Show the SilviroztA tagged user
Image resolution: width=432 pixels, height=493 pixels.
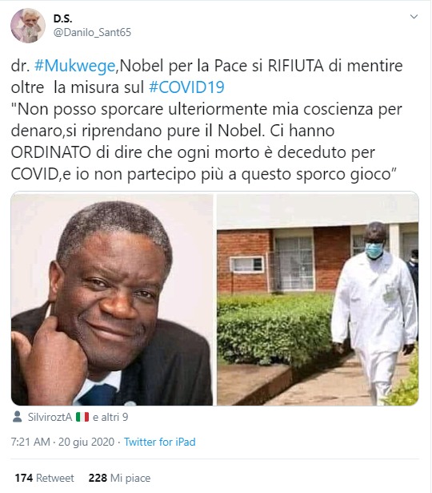50,417
